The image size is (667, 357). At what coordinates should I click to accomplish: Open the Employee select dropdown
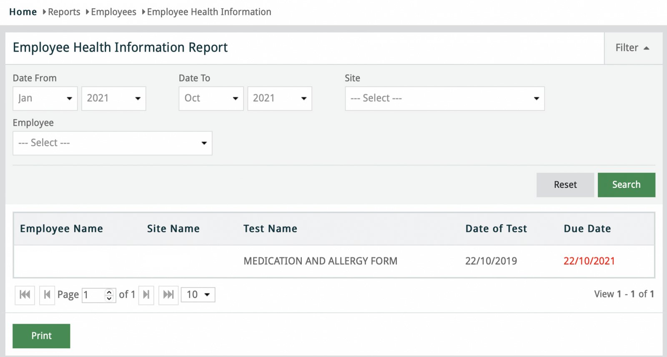[112, 143]
